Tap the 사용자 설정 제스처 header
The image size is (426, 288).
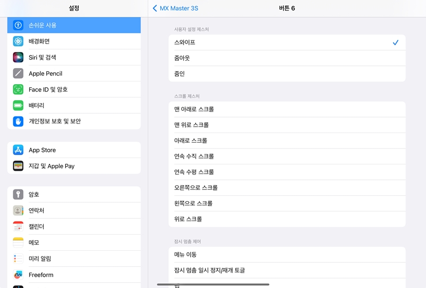(191, 29)
